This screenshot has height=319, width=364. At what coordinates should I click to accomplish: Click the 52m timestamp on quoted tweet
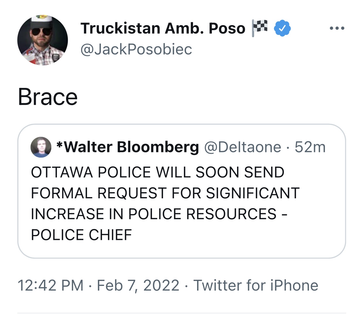coord(310,147)
